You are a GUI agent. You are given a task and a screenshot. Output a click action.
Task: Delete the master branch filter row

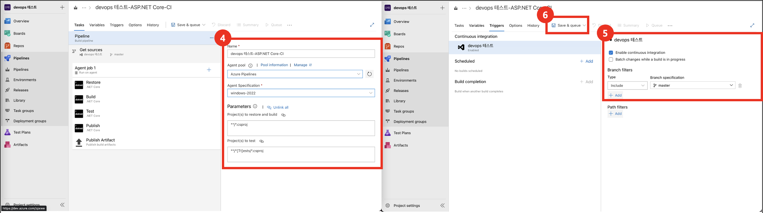coord(740,86)
